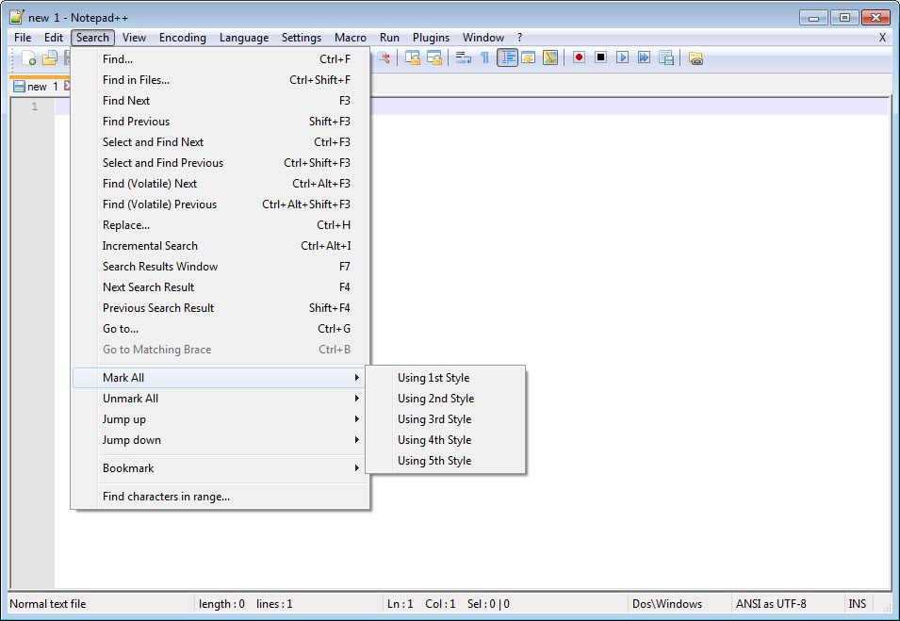The height and width of the screenshot is (621, 900).
Task: Mark all Using 4th Style
Action: 446,440
